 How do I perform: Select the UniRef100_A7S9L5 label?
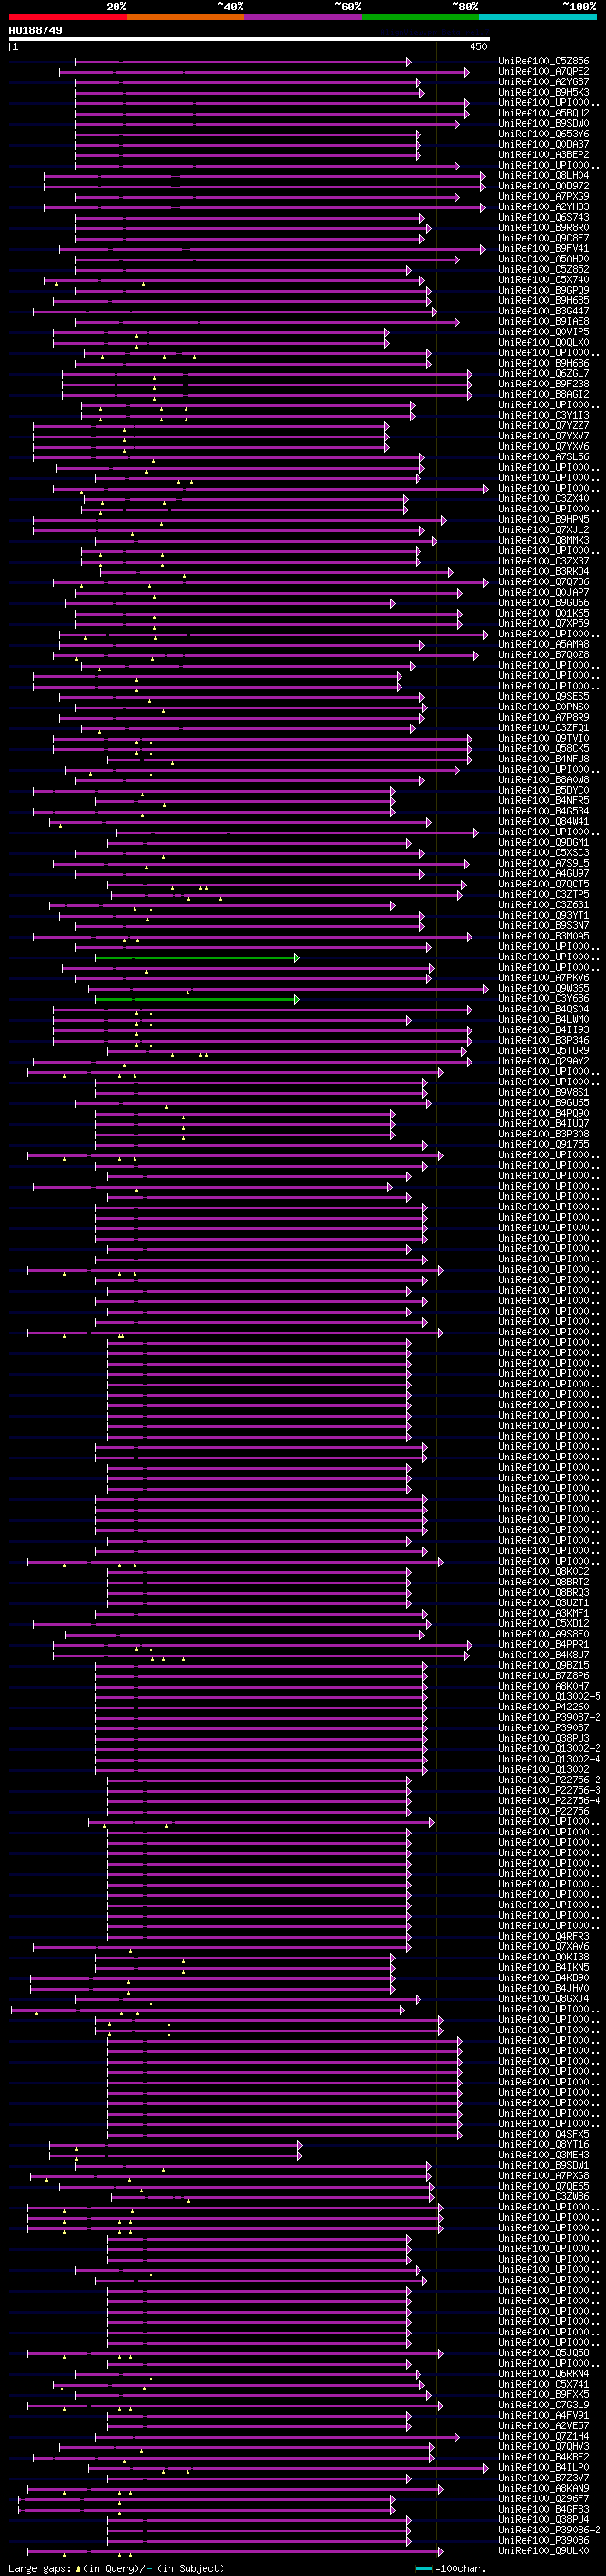[544, 863]
